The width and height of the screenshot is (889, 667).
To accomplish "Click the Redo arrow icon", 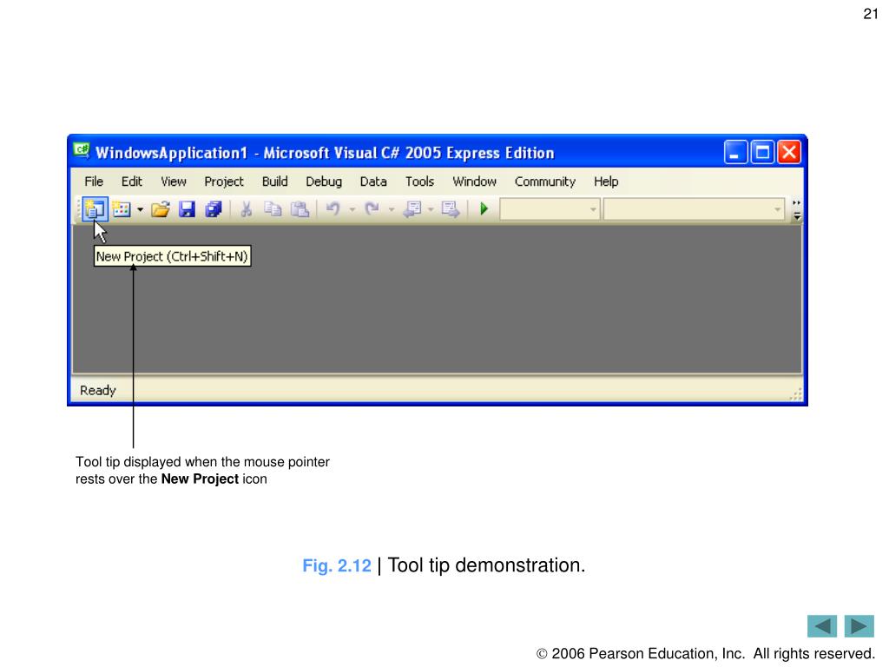I will pos(372,209).
